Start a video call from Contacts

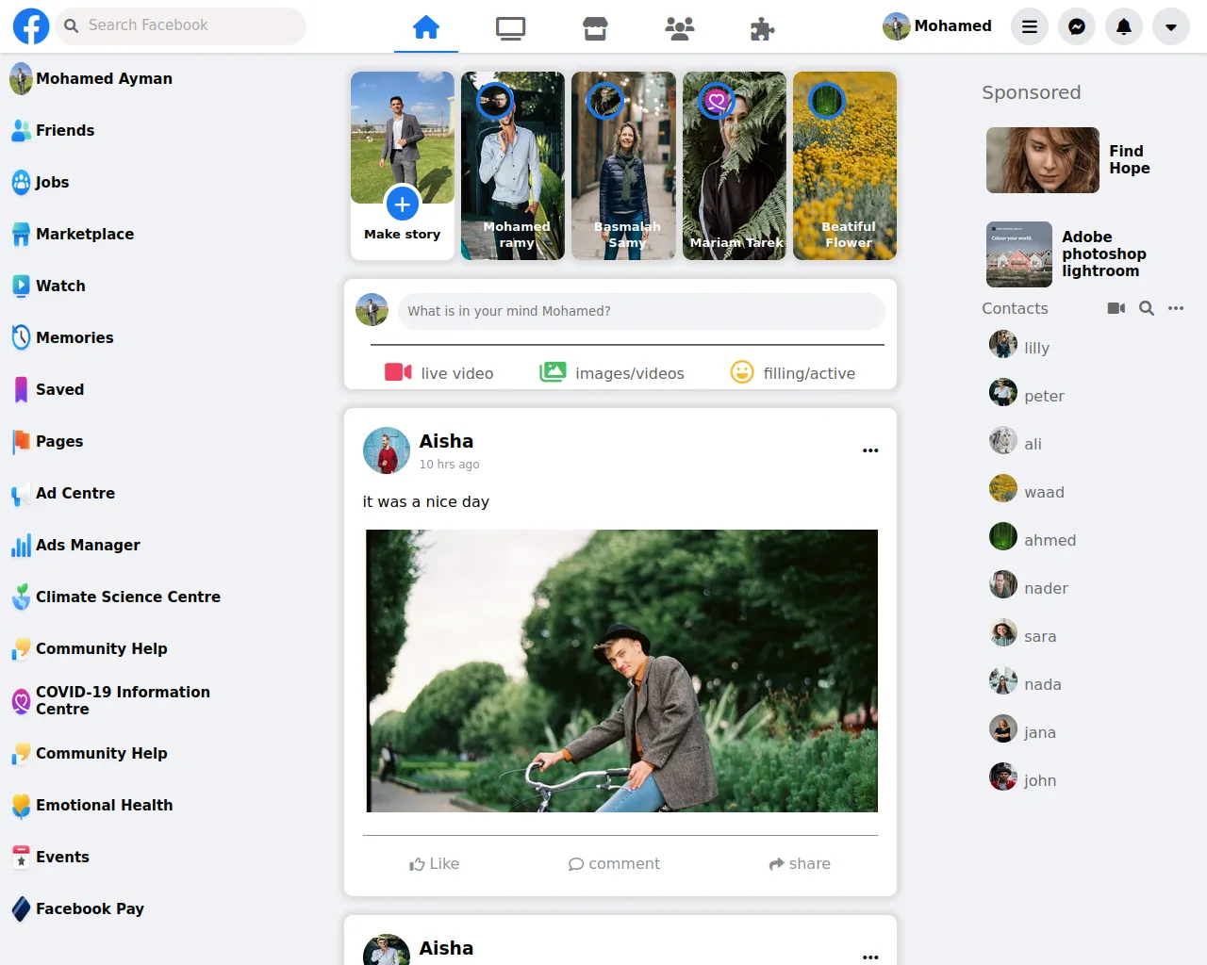(x=1116, y=308)
